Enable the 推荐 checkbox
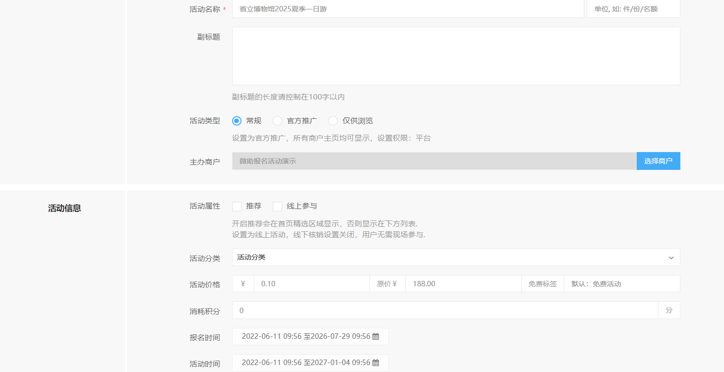This screenshot has width=724, height=372. click(x=237, y=206)
